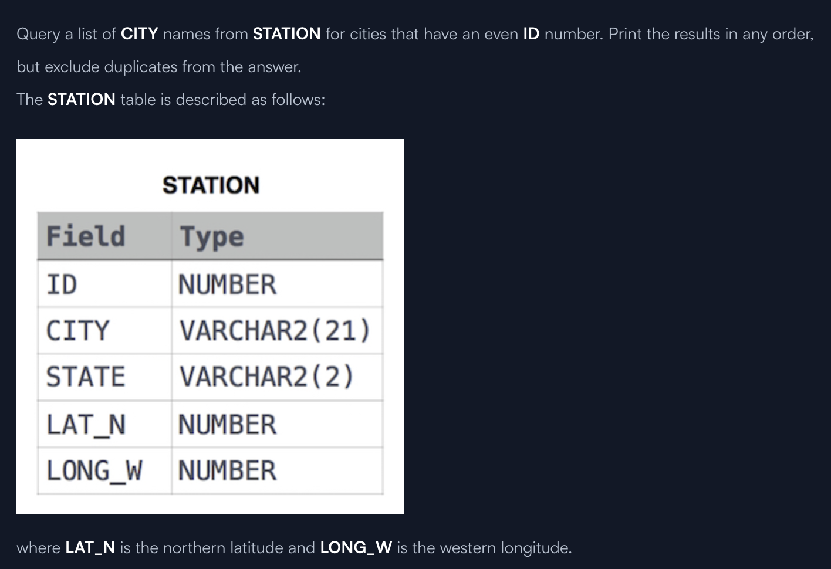Image resolution: width=831 pixels, height=569 pixels.
Task: Click the NUMBER type cell in the ID row
Action: click(x=227, y=284)
